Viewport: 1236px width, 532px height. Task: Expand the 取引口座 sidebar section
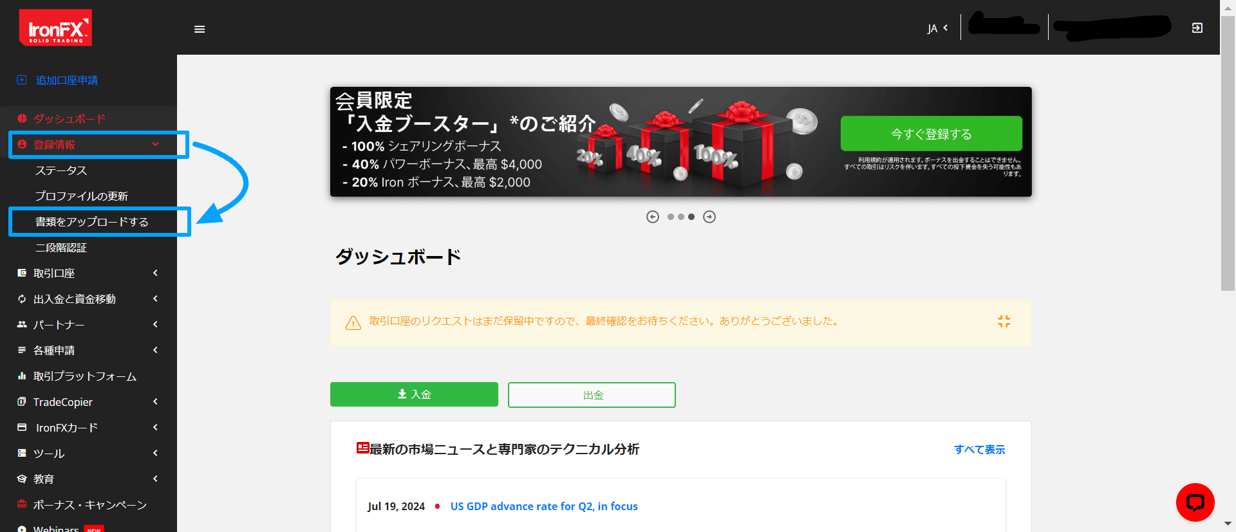(88, 273)
